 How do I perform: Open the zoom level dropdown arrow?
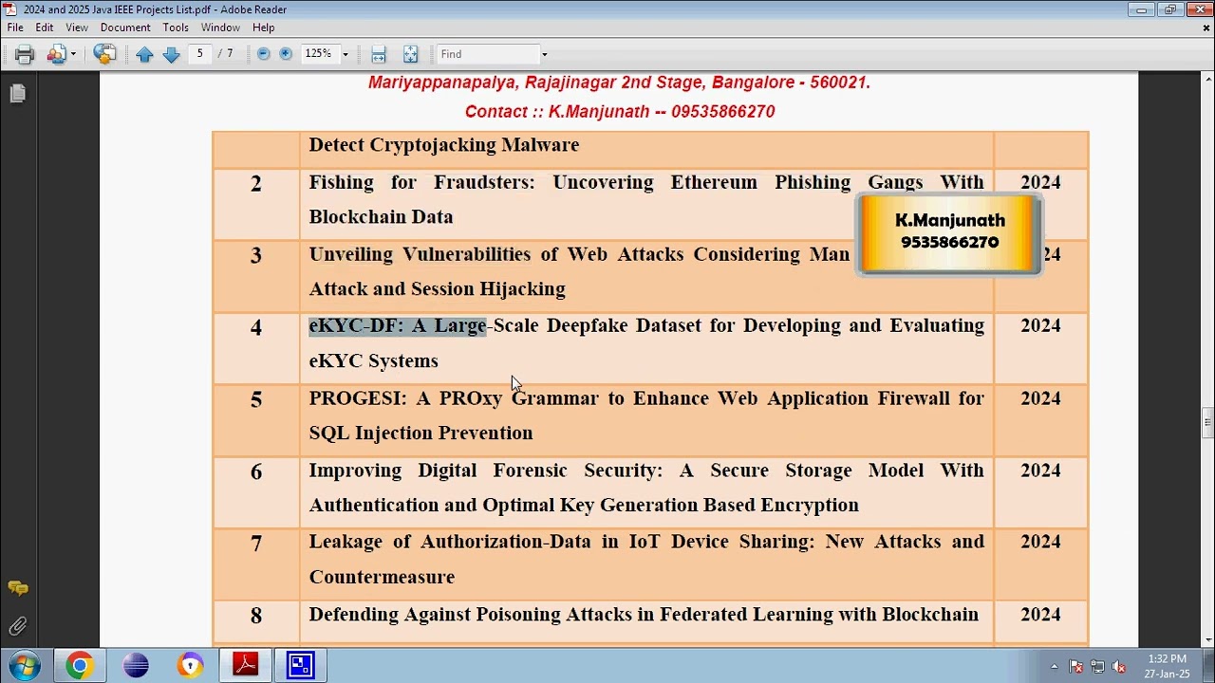tap(345, 54)
